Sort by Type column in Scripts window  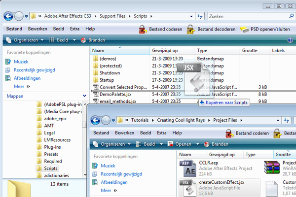pyautogui.click(x=217, y=51)
